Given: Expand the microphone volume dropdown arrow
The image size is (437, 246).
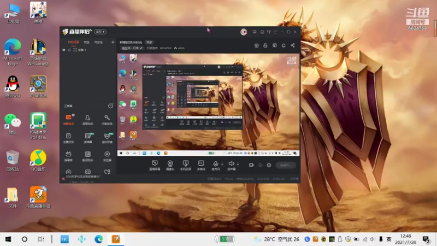Looking at the screenshot, I should click(x=222, y=164).
